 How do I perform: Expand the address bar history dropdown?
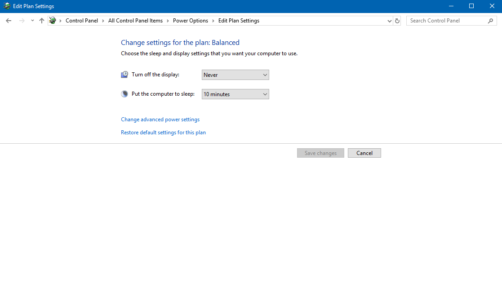389,21
